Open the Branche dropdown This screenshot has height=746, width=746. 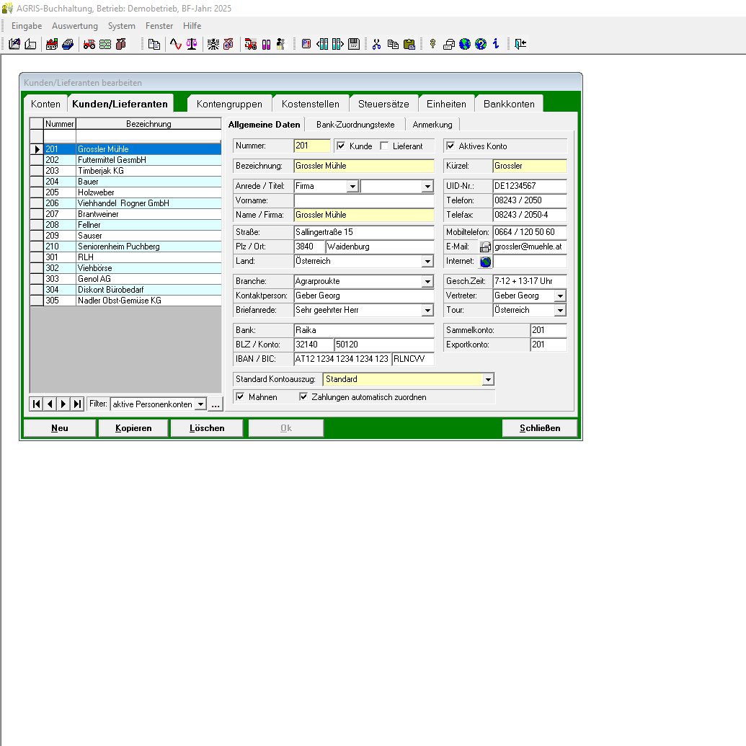pos(427,282)
